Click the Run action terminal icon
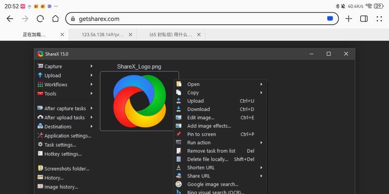This screenshot has height=194, width=389. [178, 142]
